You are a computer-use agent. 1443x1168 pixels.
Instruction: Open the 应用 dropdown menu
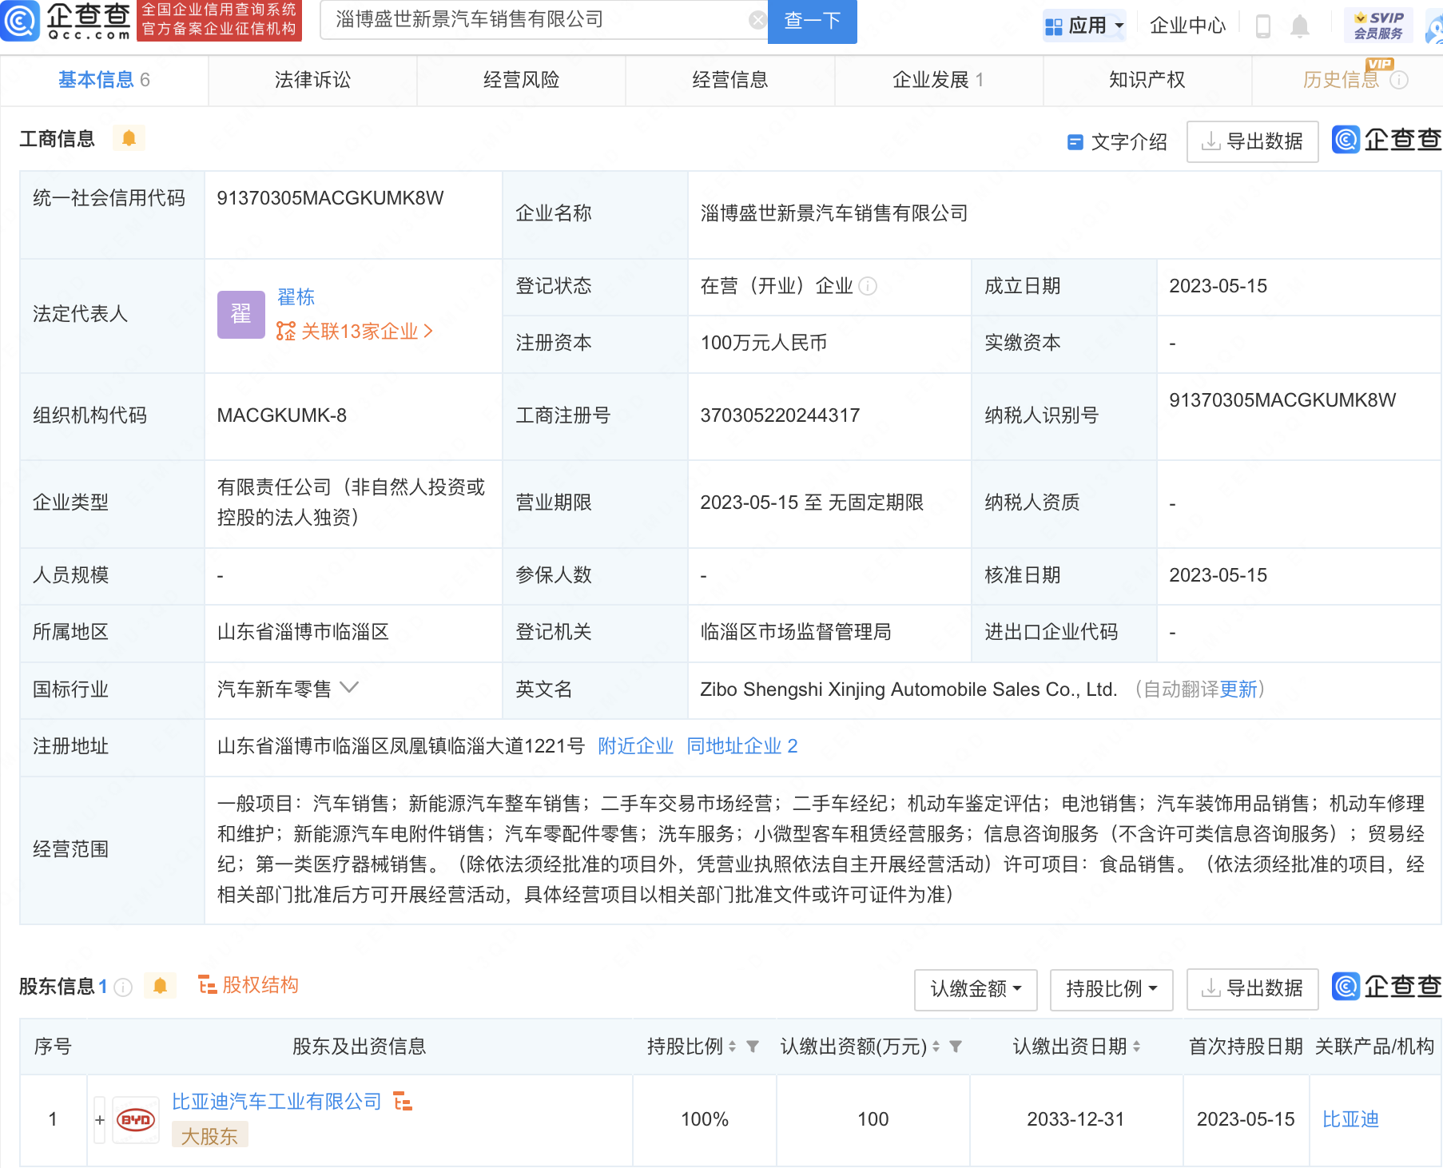pos(1084,26)
